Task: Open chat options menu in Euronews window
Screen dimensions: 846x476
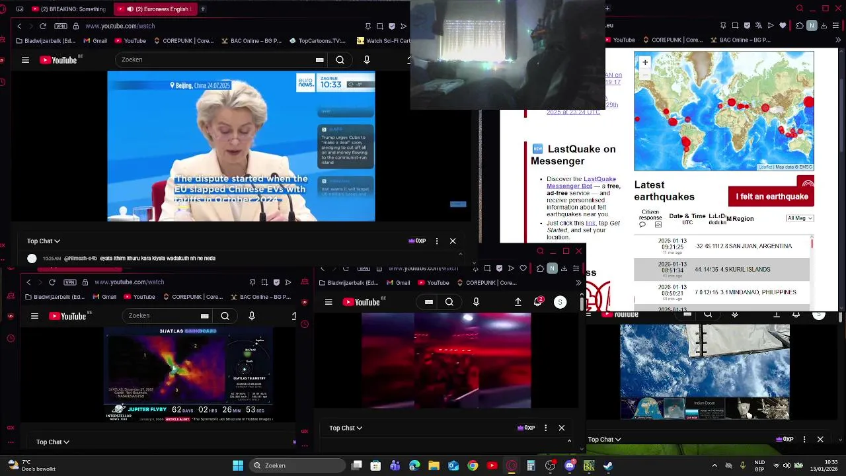Action: 437,241
